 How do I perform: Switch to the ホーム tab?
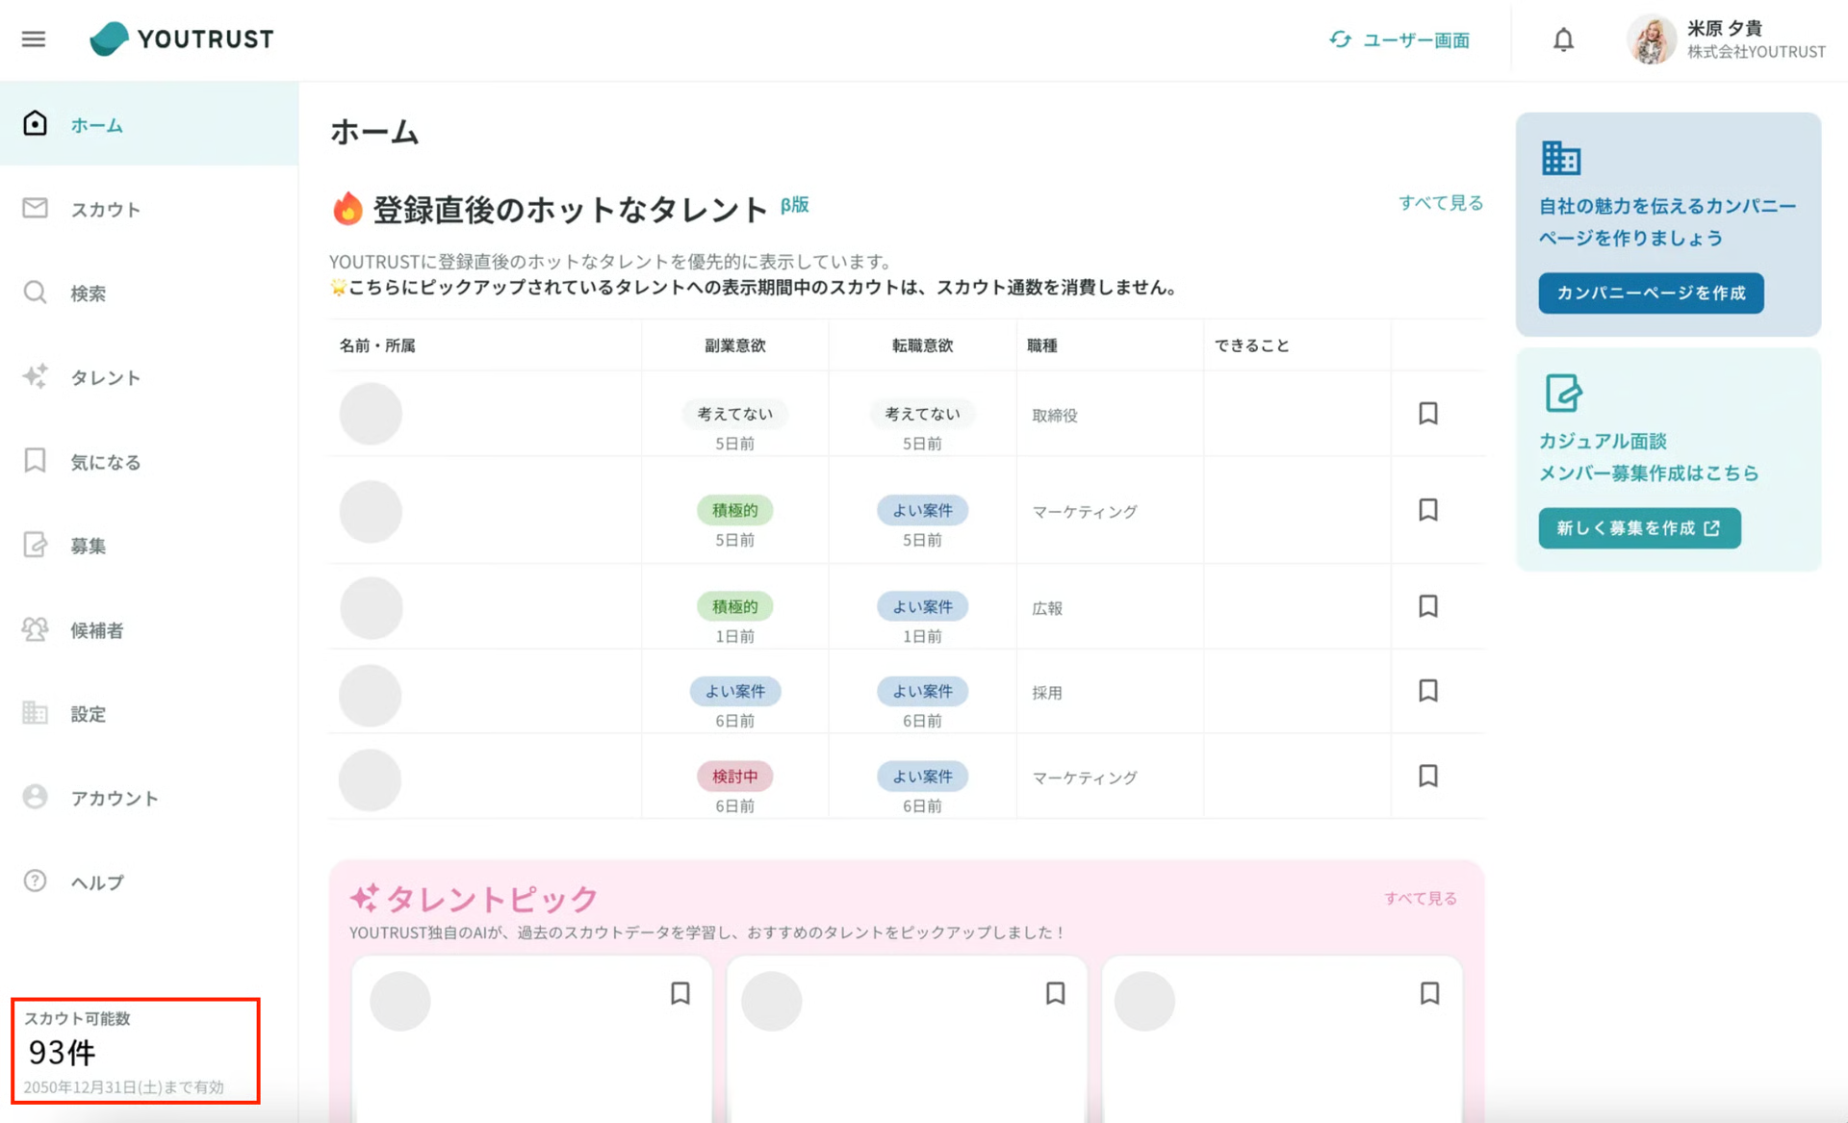click(95, 124)
